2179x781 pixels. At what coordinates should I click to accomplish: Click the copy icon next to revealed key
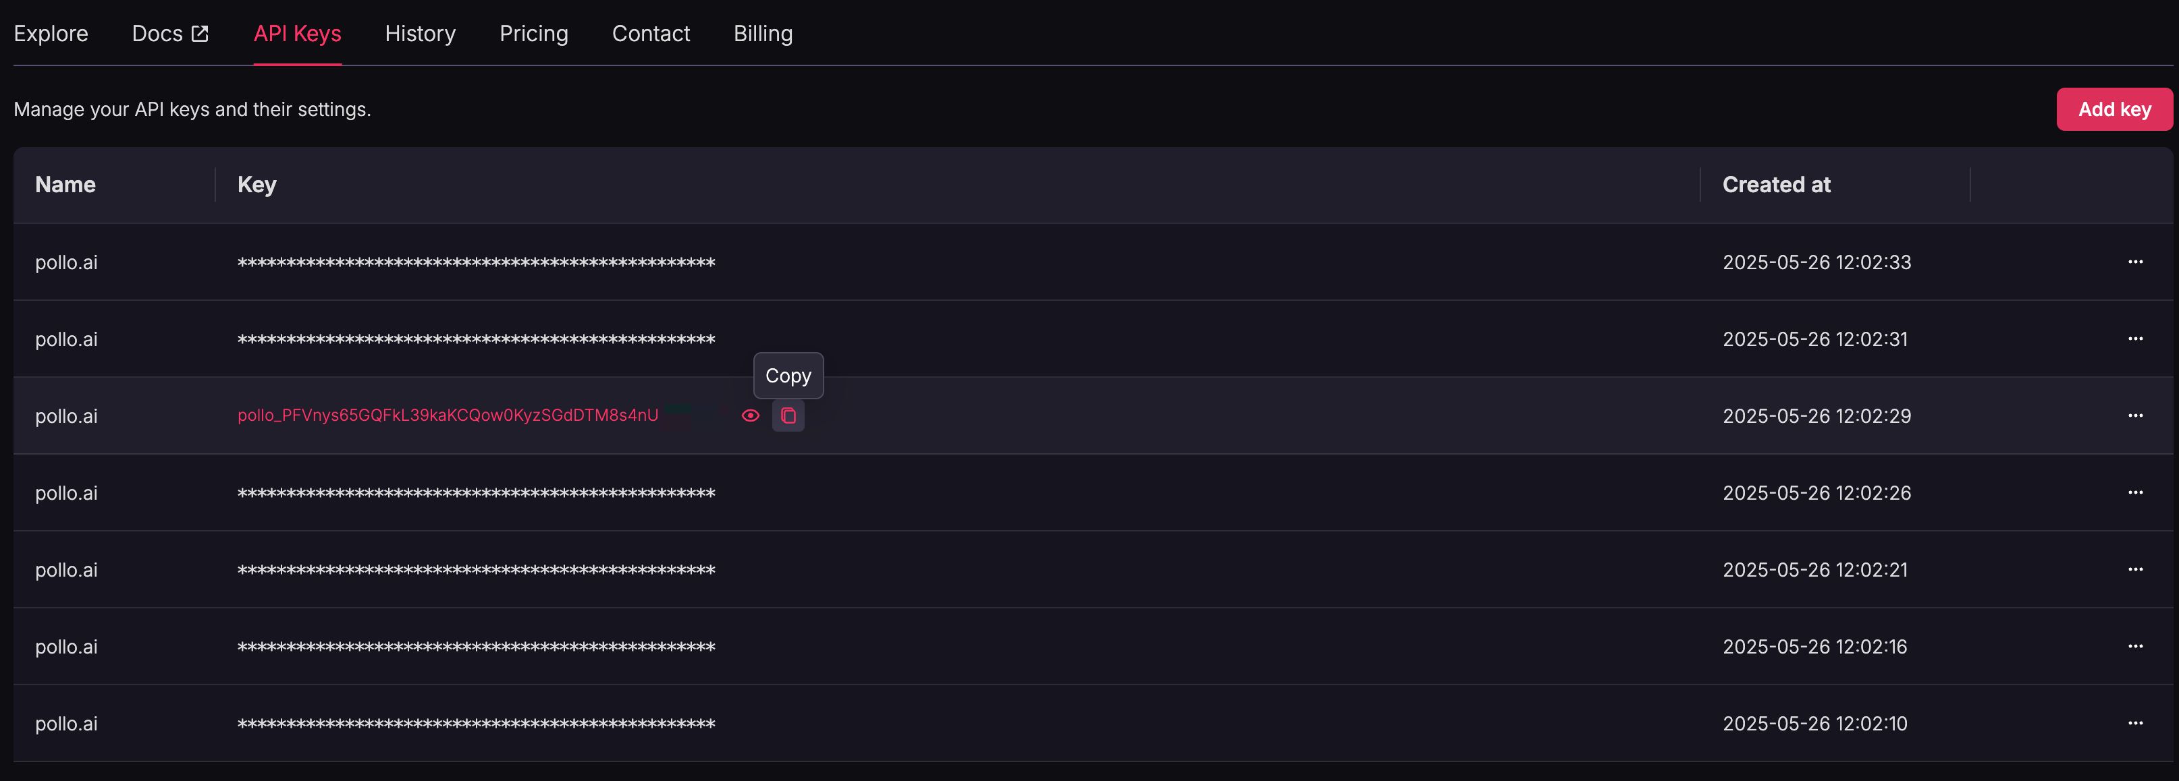tap(788, 416)
